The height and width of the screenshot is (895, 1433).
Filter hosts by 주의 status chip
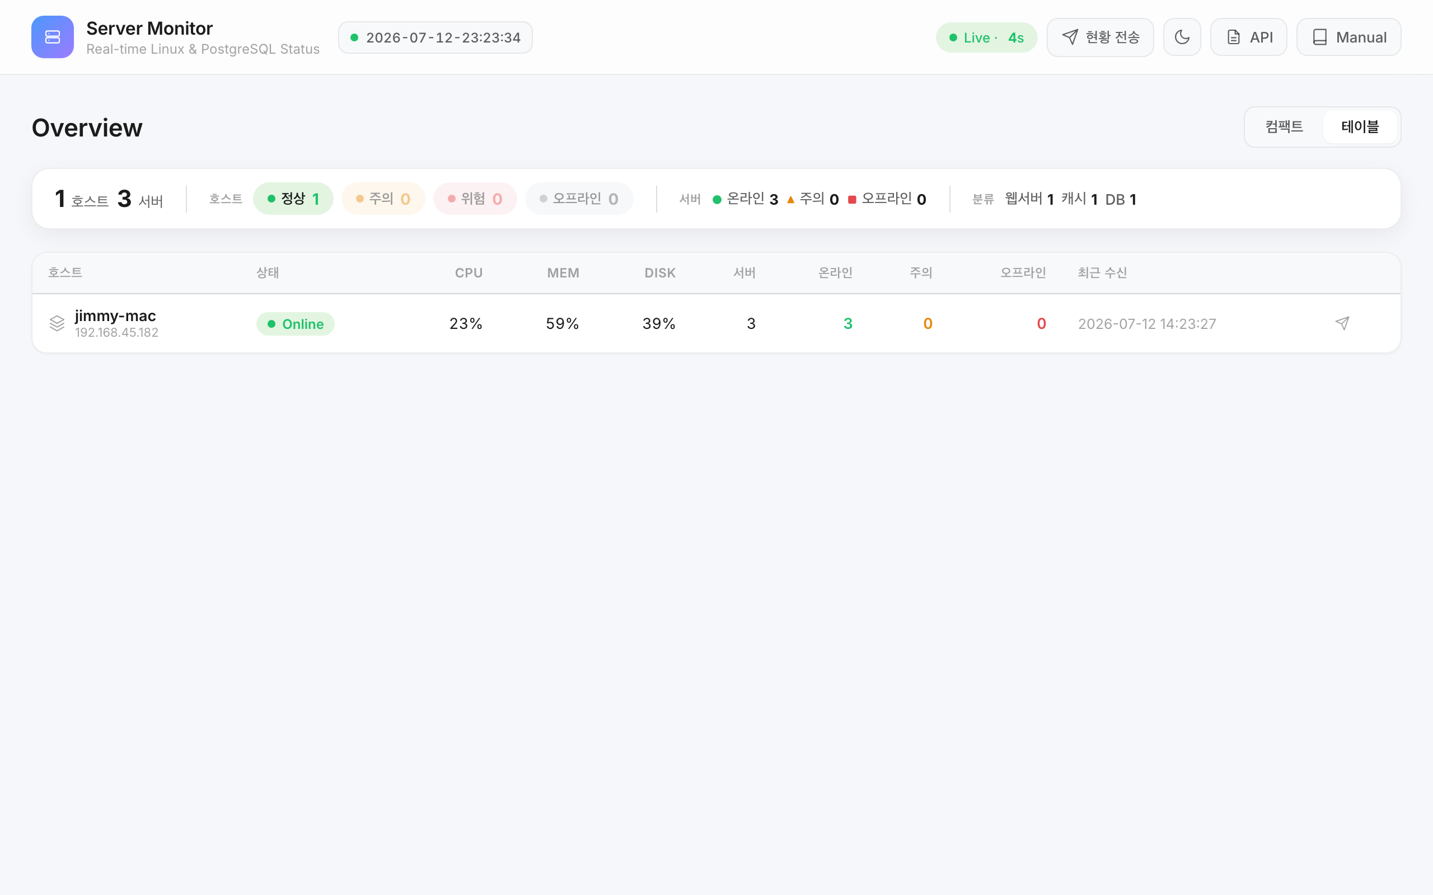pyautogui.click(x=383, y=199)
